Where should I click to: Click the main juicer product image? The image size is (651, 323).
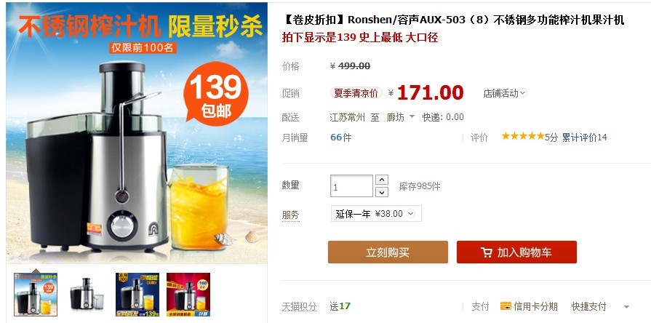click(x=137, y=133)
